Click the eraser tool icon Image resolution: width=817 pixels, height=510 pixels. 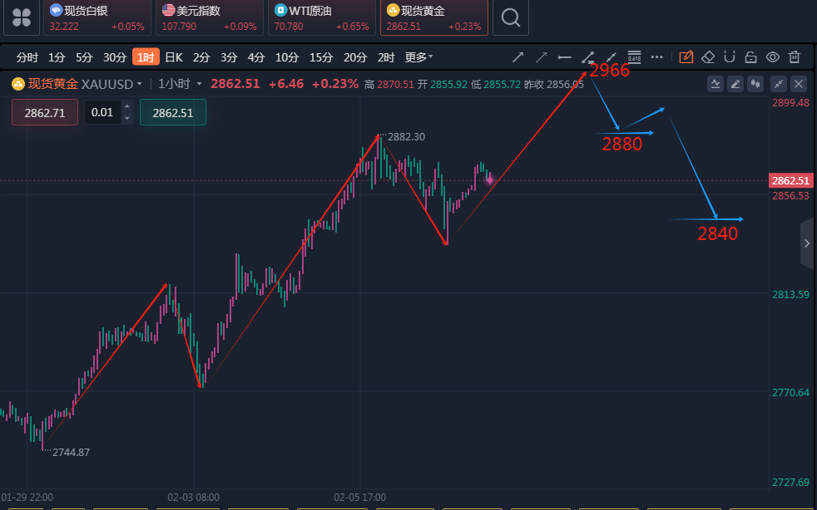click(708, 57)
